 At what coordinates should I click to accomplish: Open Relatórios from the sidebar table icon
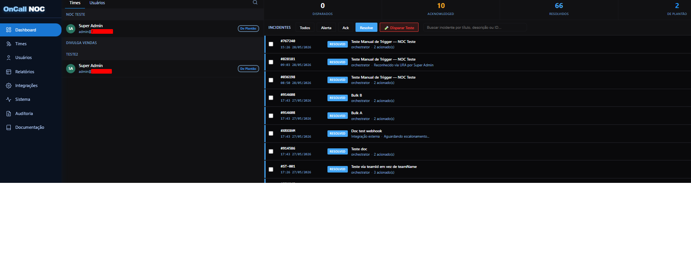(8, 72)
